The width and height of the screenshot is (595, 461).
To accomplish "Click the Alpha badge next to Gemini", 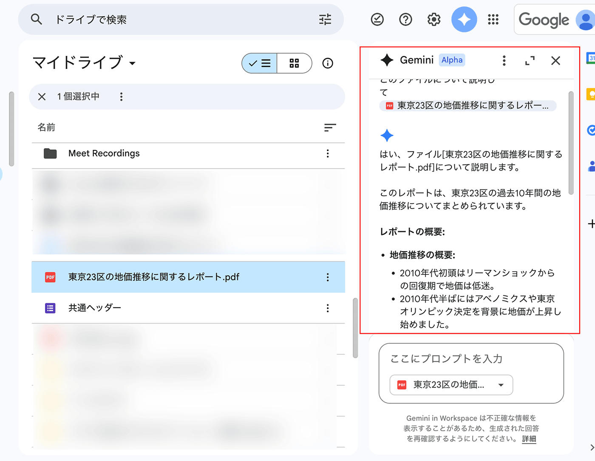I will pyautogui.click(x=452, y=60).
